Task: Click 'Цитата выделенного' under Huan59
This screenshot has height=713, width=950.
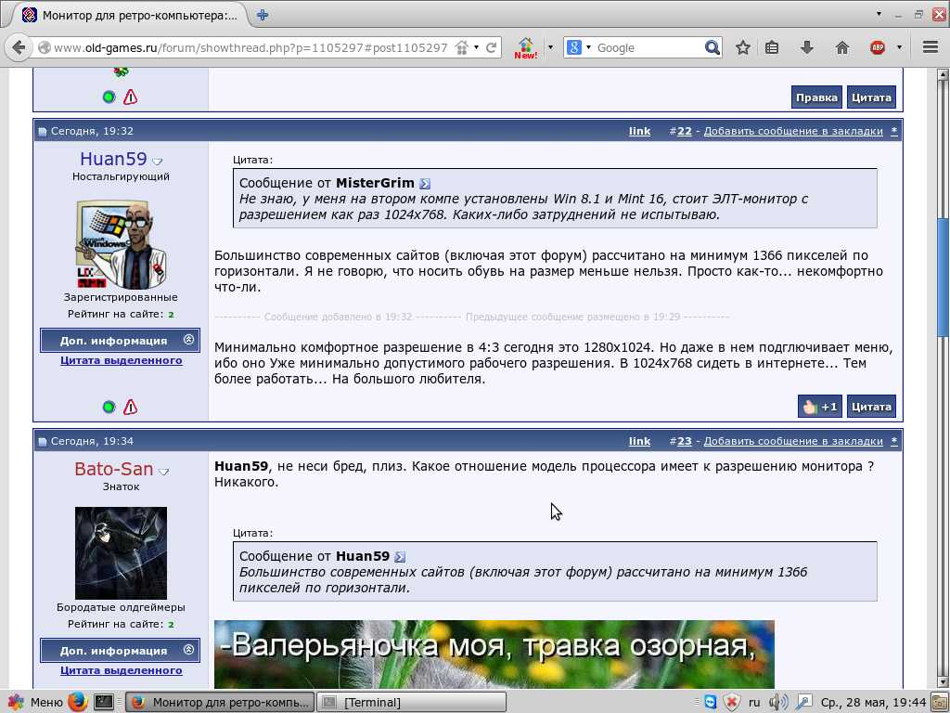Action: pos(122,360)
